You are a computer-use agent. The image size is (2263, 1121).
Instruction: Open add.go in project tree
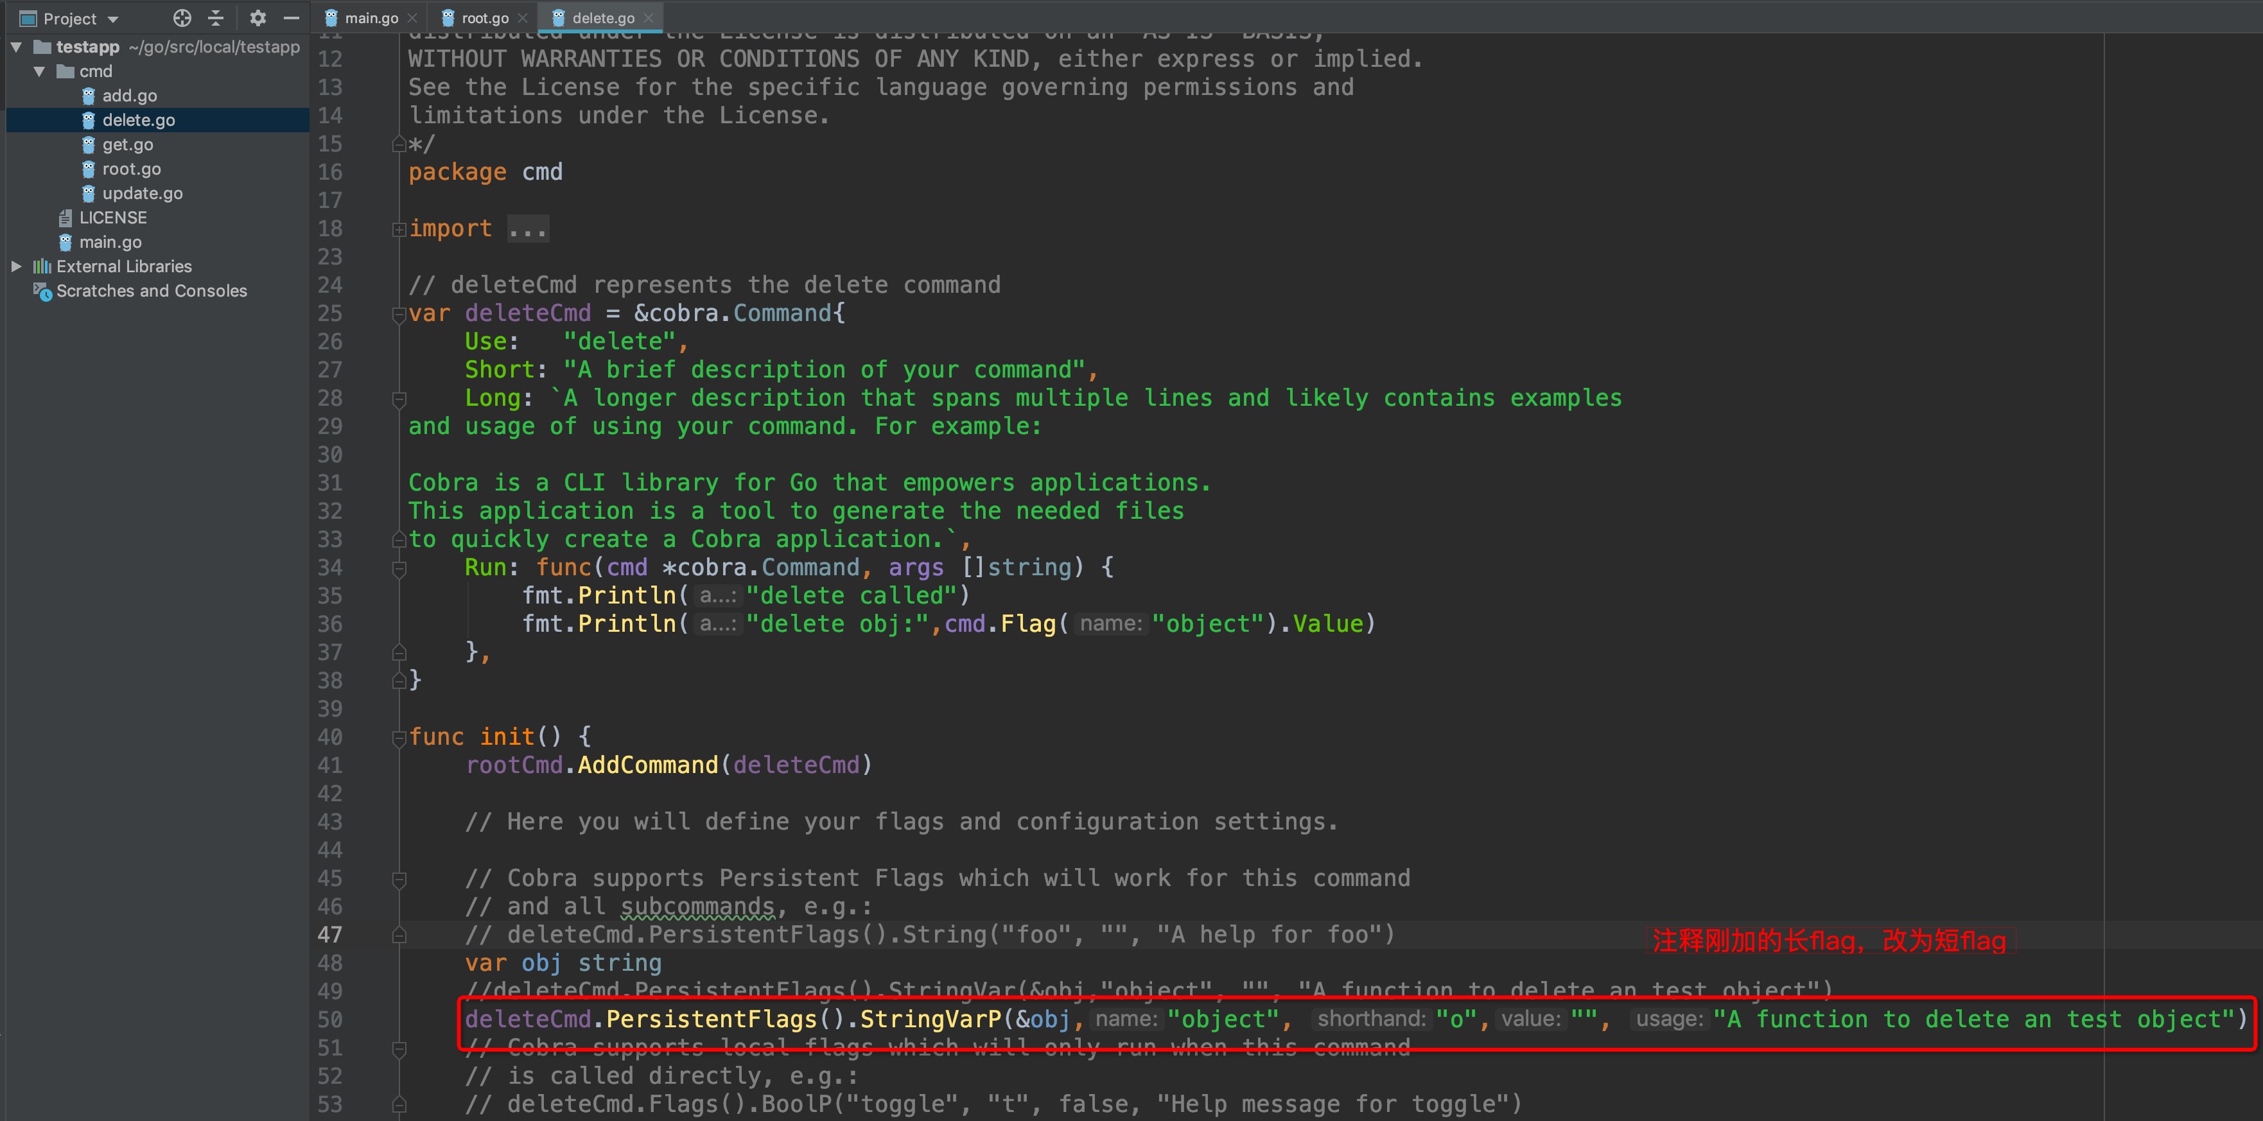click(x=129, y=96)
